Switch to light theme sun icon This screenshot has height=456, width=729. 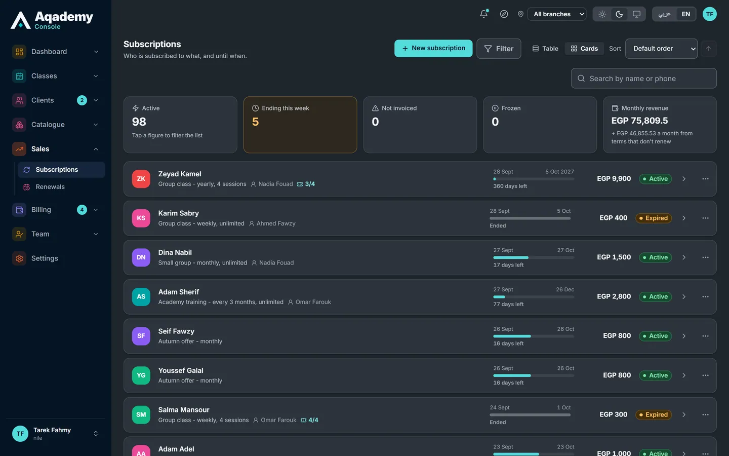602,14
